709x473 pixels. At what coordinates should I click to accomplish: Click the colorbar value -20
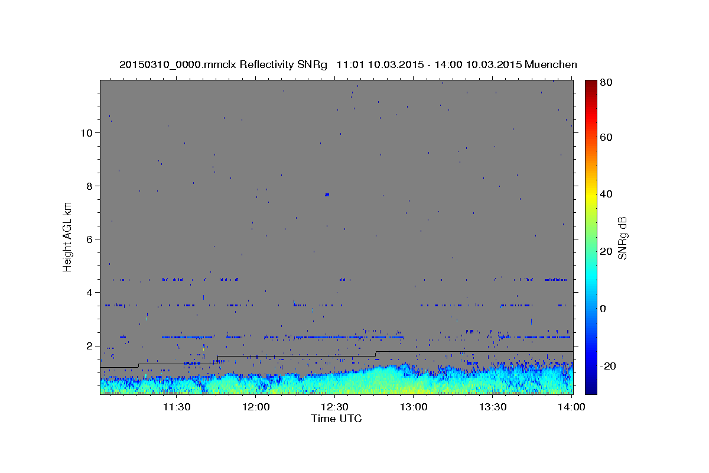click(608, 366)
